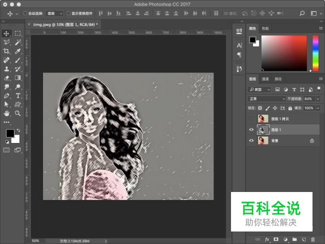Enable the 自动选择 checkbox
Image resolution: width=325 pixels, height=244 pixels.
26,13
